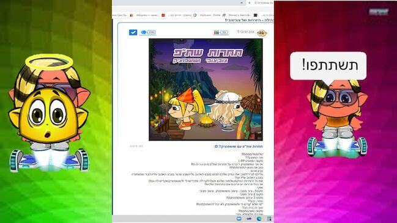Viewport: 397px width, 223px height.
Task: Click the post author's round avatar icon
Action: coord(262,33)
